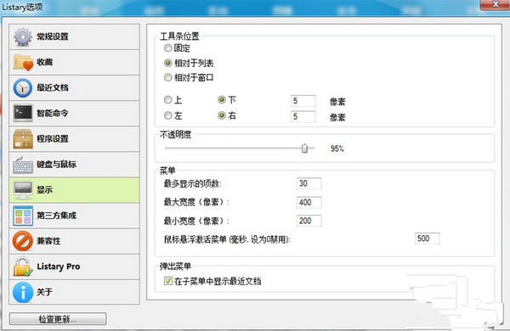Click the blue info icon for 关于
Screen dimensions: 510x331
tap(23, 292)
